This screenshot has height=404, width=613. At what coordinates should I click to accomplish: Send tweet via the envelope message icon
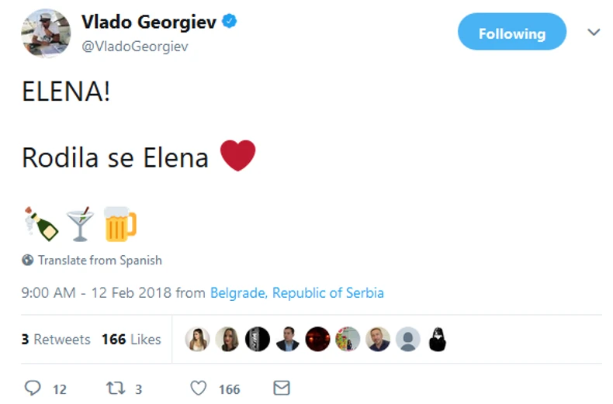[x=281, y=388]
